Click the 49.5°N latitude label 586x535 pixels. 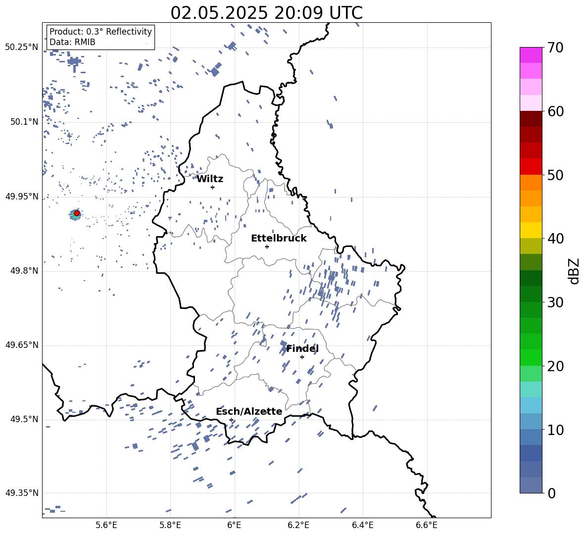pyautogui.click(x=24, y=419)
